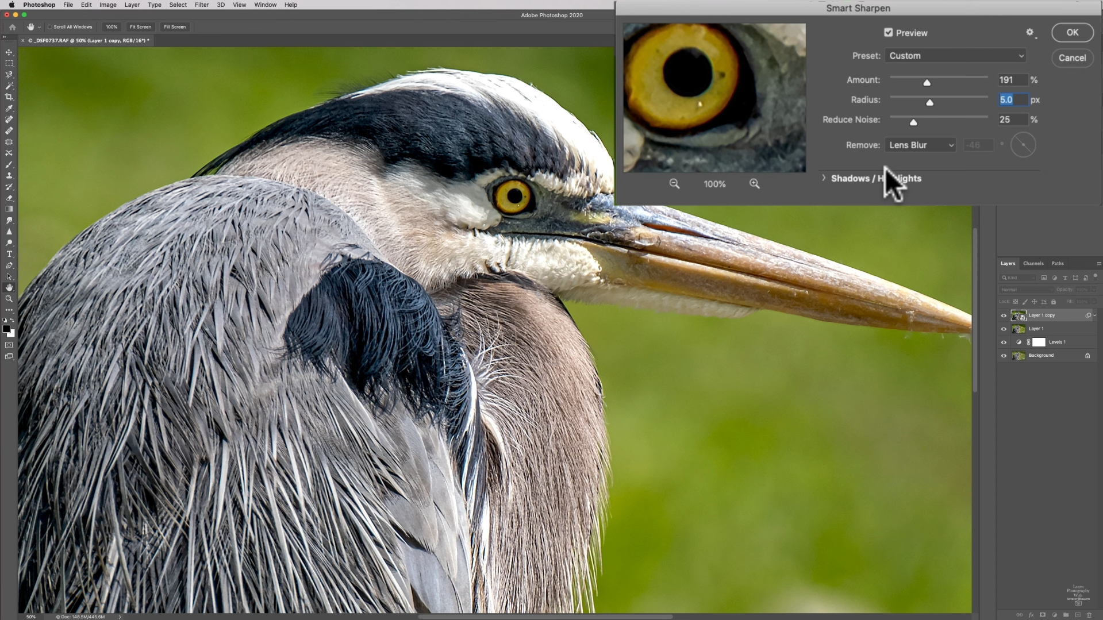Screen dimensions: 1103x620
Task: Select the Type tool
Action: [9, 254]
